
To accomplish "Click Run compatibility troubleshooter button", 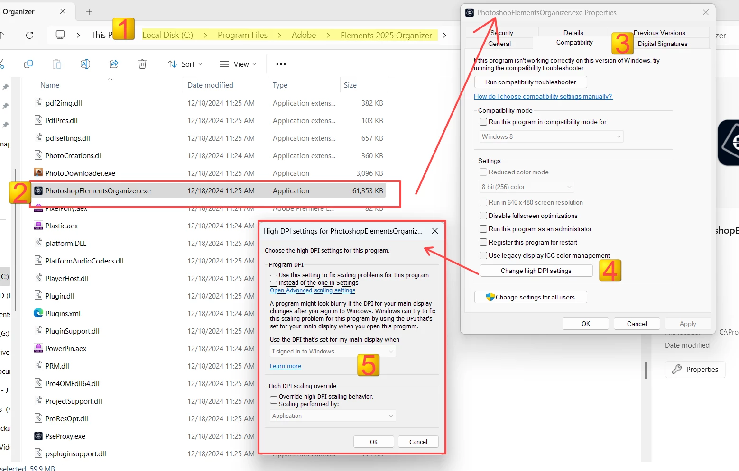I will (530, 82).
